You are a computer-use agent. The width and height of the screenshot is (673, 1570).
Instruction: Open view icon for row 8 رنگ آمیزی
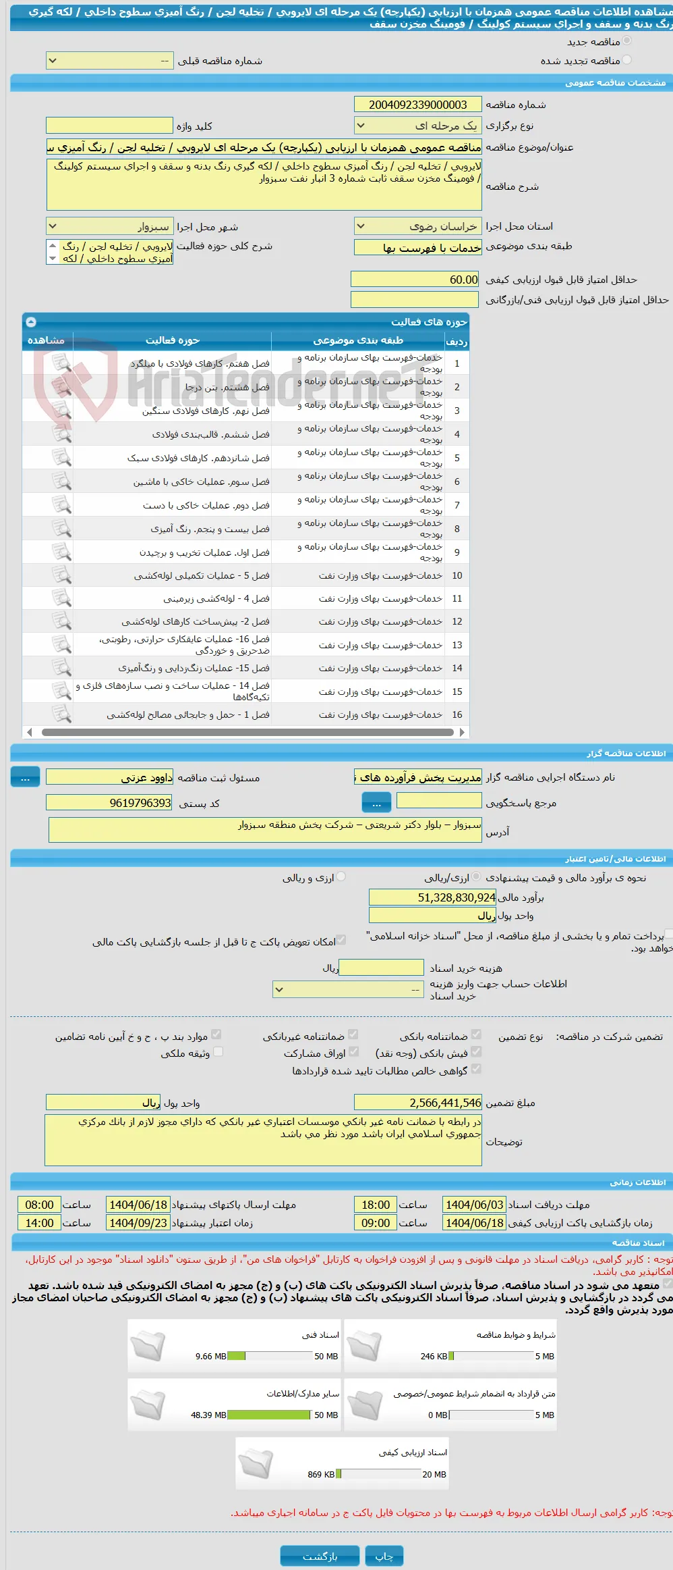tap(61, 529)
